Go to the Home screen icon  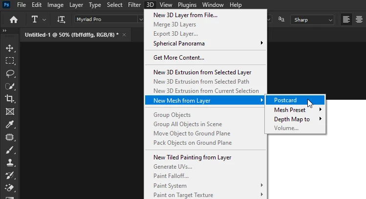pos(14,20)
